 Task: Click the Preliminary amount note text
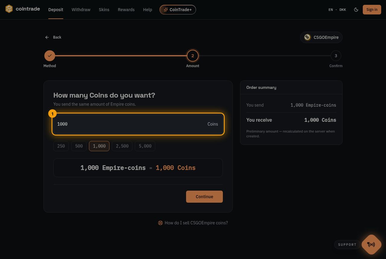click(291, 134)
